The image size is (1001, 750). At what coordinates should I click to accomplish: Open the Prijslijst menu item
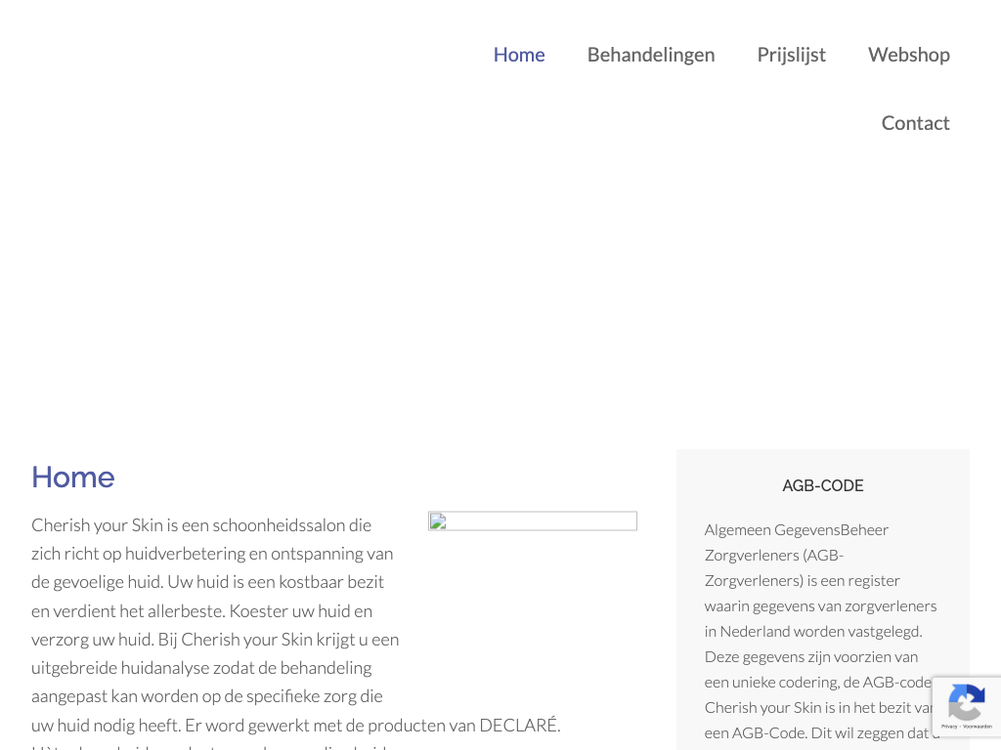coord(791,55)
